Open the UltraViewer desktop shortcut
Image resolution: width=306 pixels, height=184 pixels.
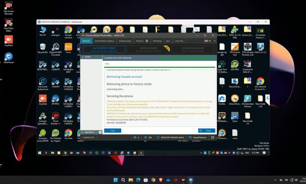pos(9,58)
